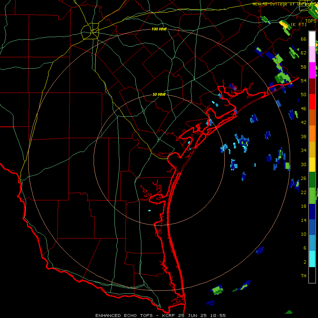Click the "TOPS" legend heading
318x318 pixels.
coord(311,21)
